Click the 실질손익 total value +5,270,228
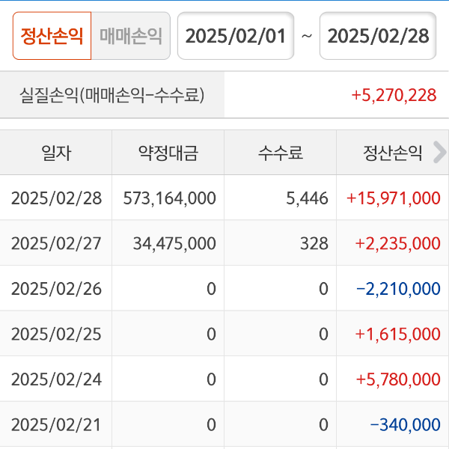This screenshot has height=449, width=449. [393, 95]
